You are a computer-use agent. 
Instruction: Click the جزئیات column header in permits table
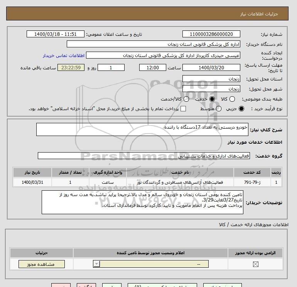pos(42,253)
